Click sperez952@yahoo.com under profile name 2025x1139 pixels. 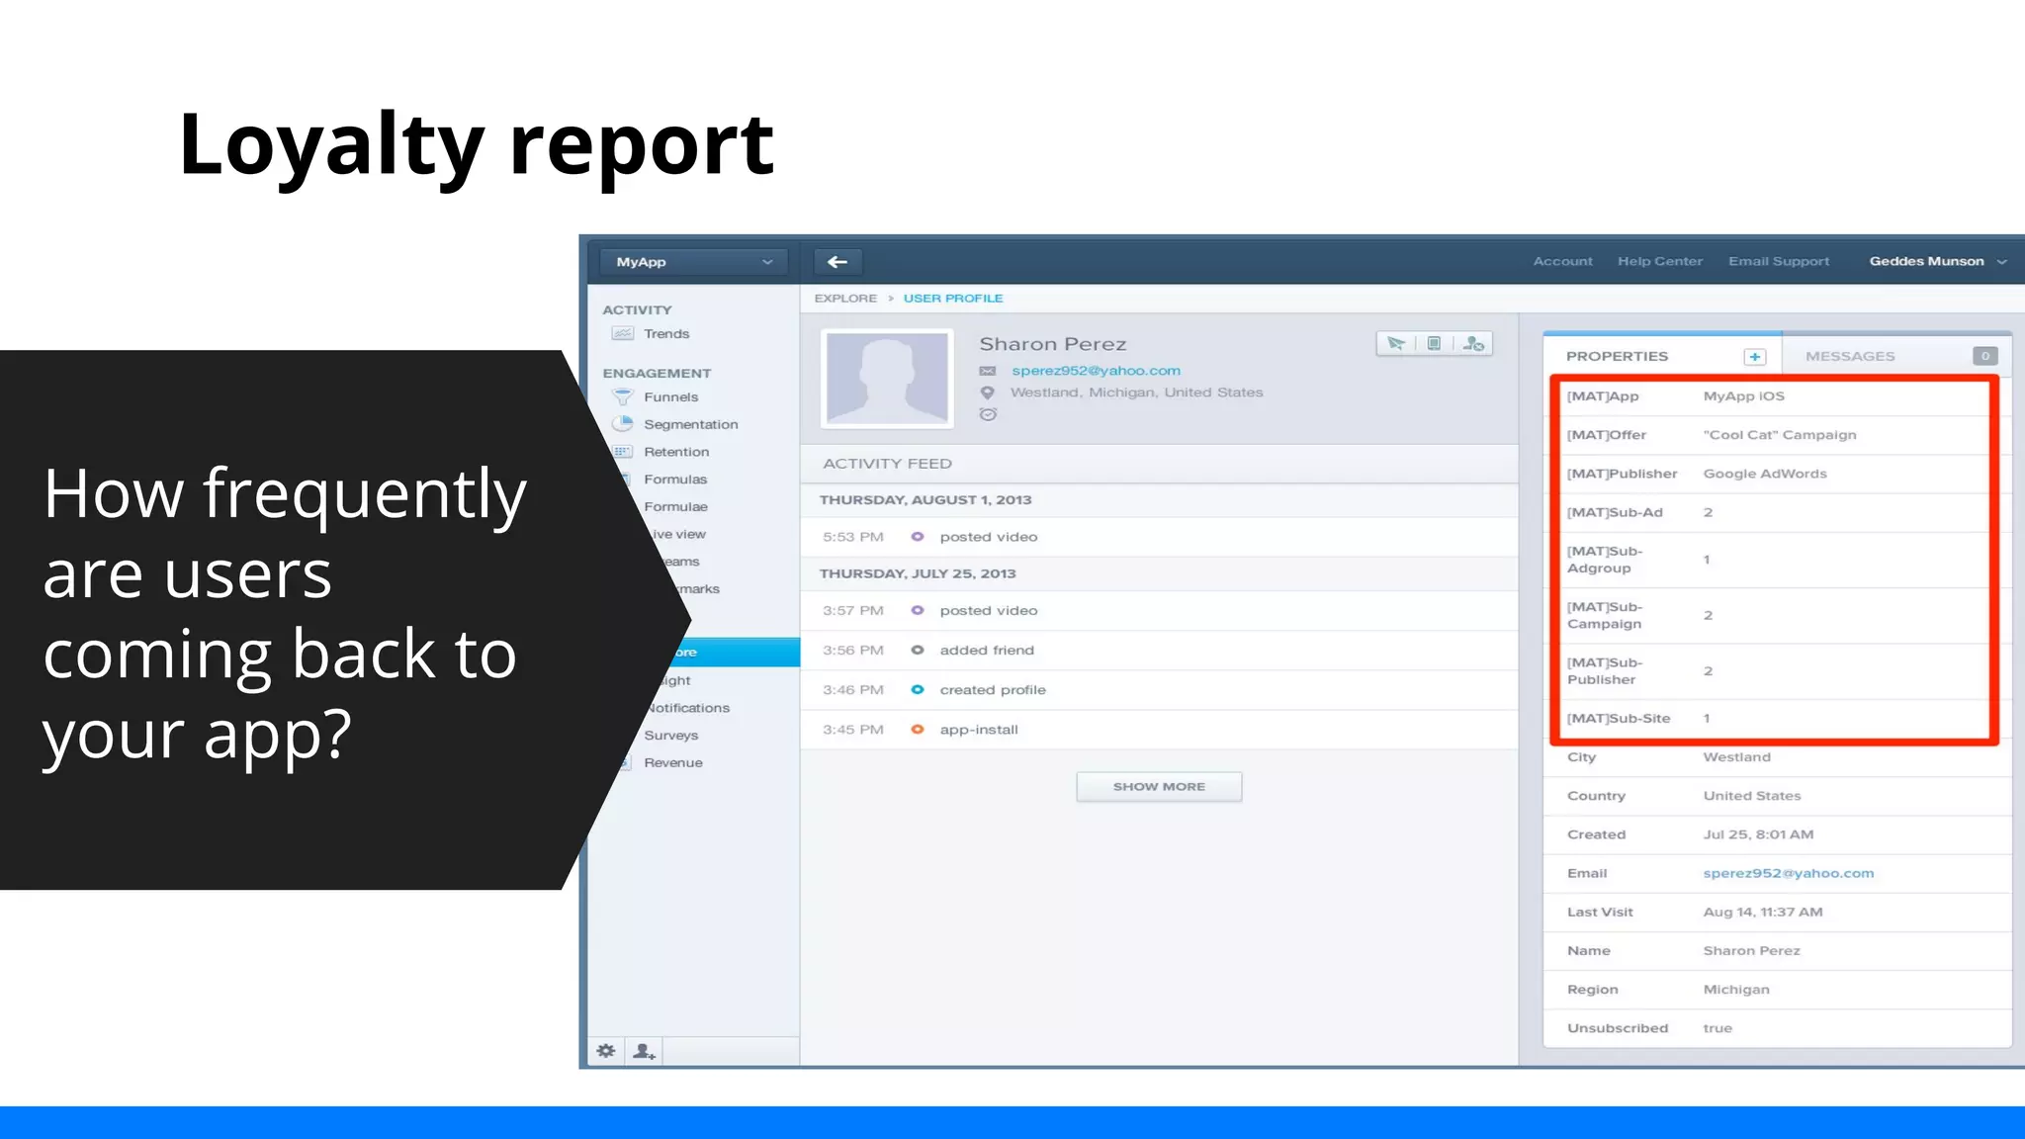click(x=1096, y=371)
